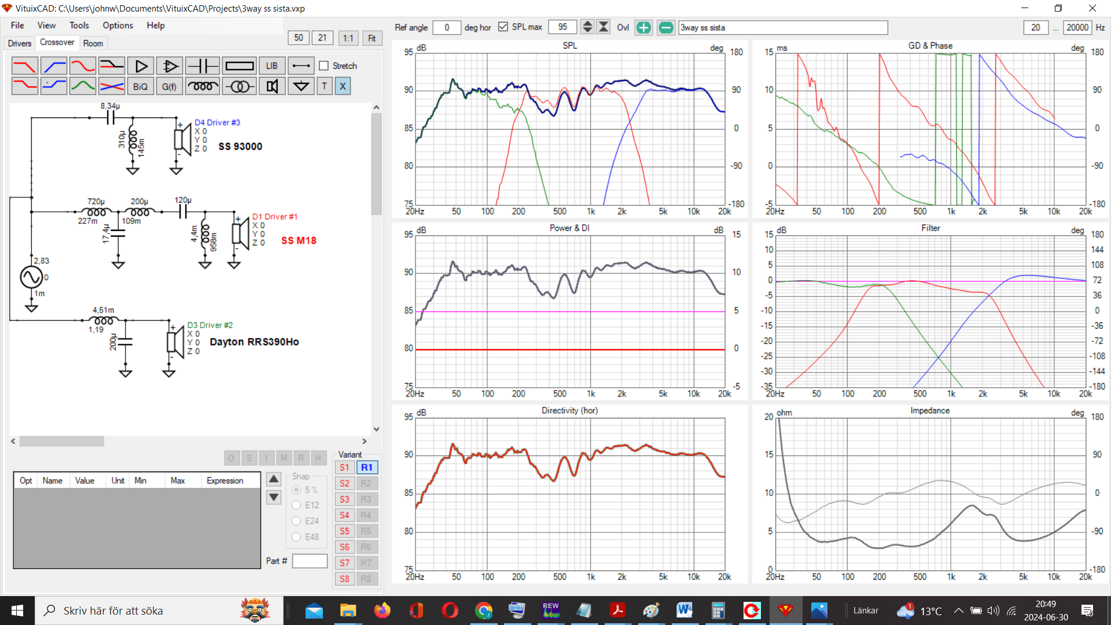Click the highlighted X delete tool button
The image size is (1111, 625).
343,86
